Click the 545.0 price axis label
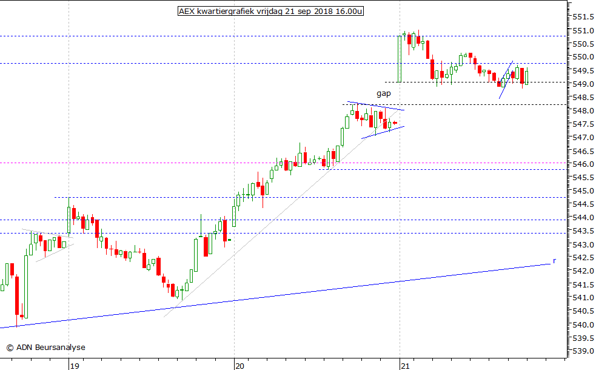 [583, 191]
